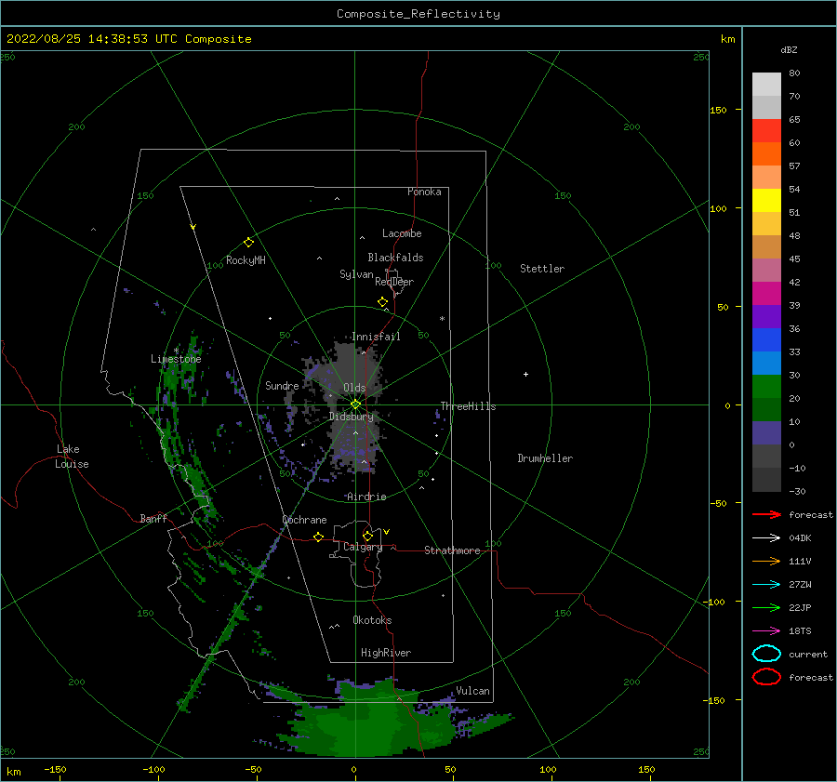Click the red forecast ellipse icon
The height and width of the screenshot is (782, 837).
point(766,677)
